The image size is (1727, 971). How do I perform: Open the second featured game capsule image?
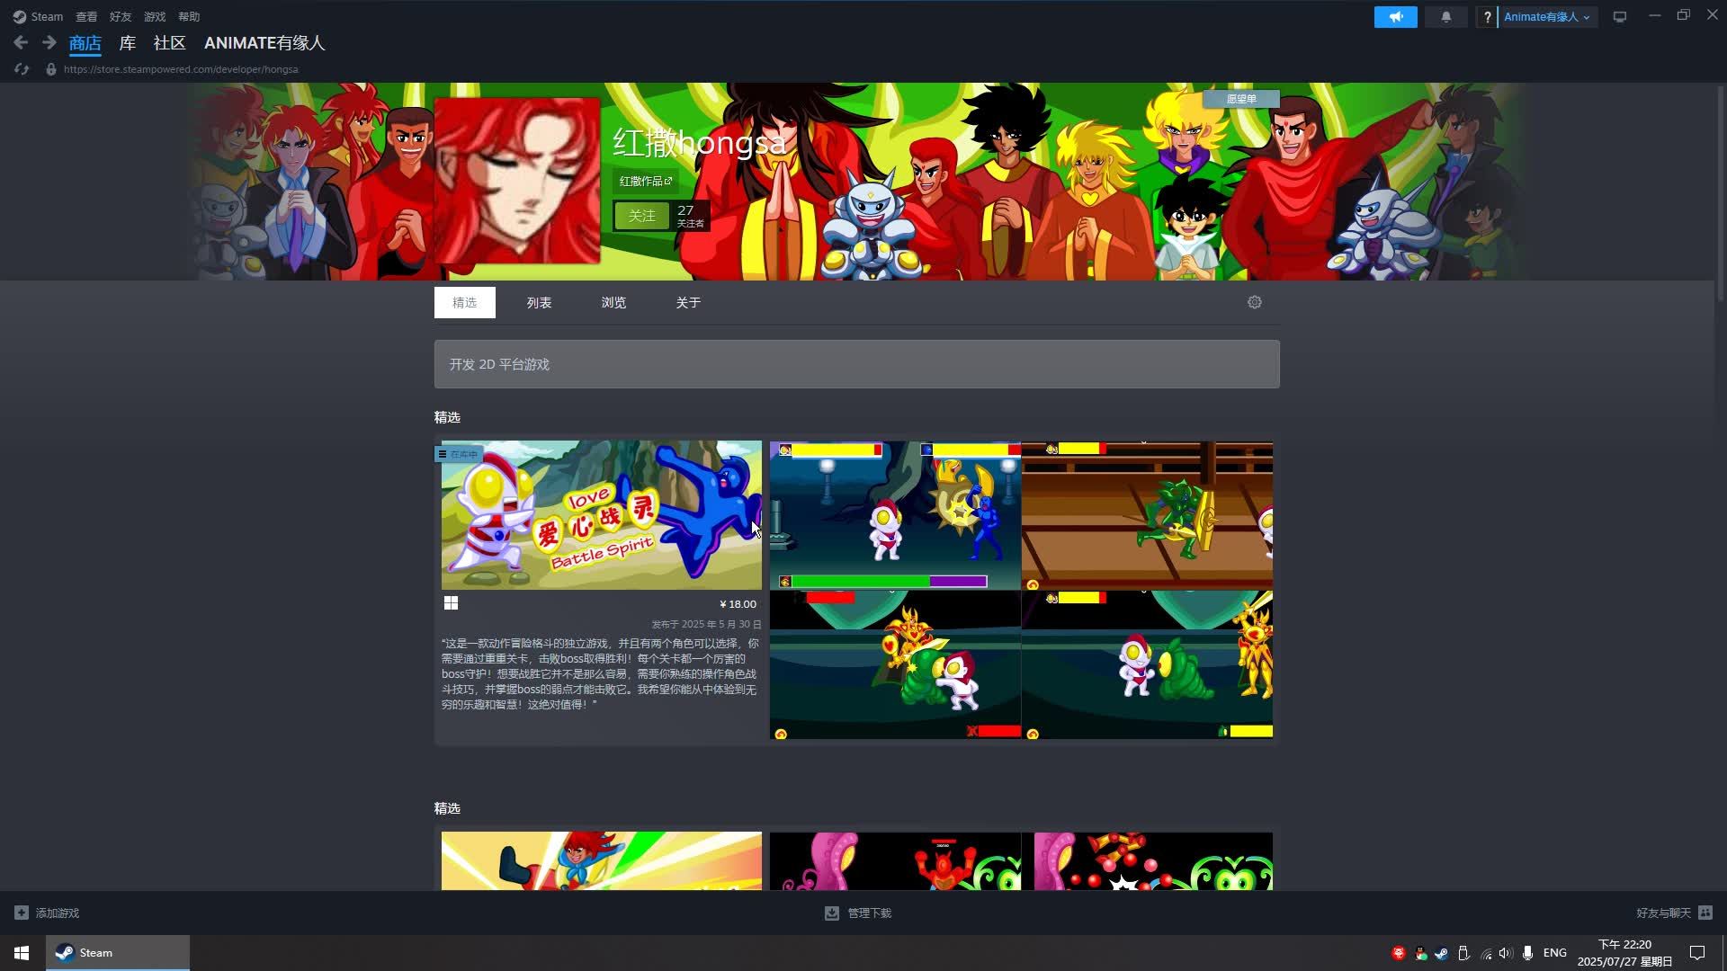tap(602, 861)
